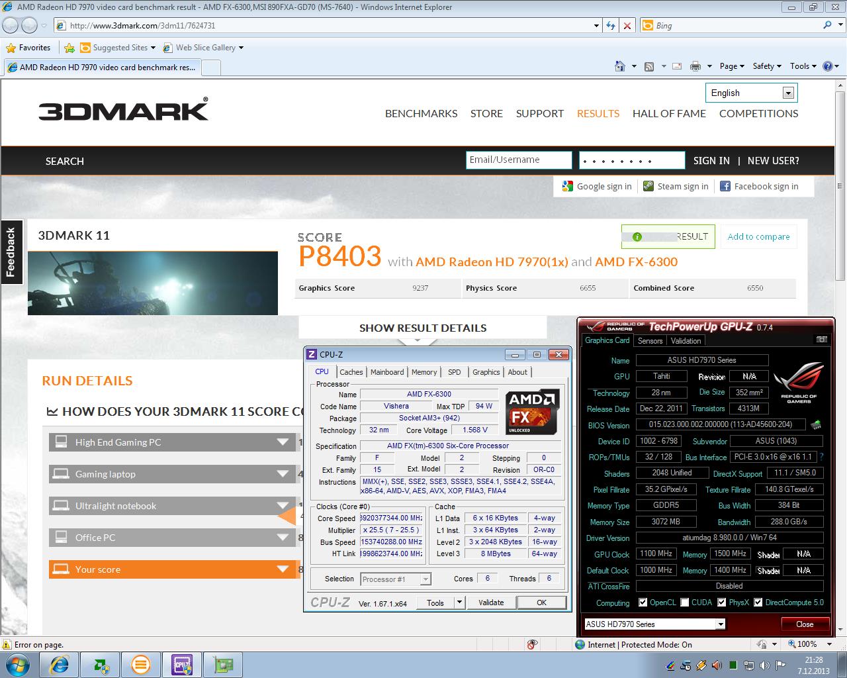Screen dimensions: 847x678
Task: Open the English language dropdown
Action: tap(751, 93)
